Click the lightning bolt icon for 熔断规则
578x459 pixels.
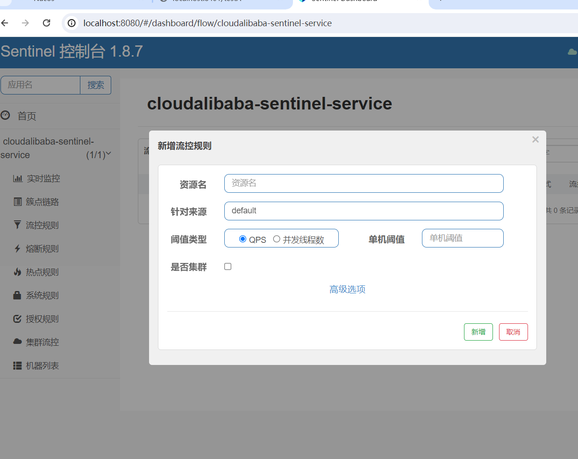coord(17,248)
